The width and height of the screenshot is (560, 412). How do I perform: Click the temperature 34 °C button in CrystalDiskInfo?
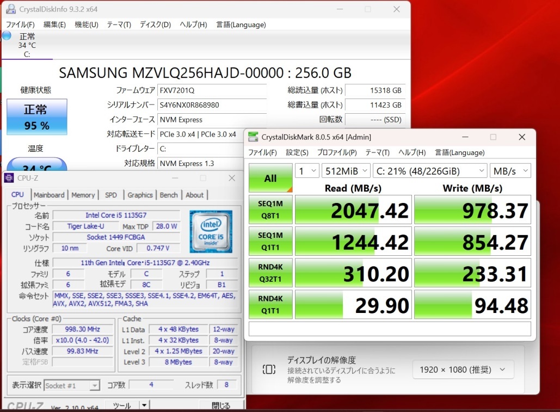click(x=37, y=164)
